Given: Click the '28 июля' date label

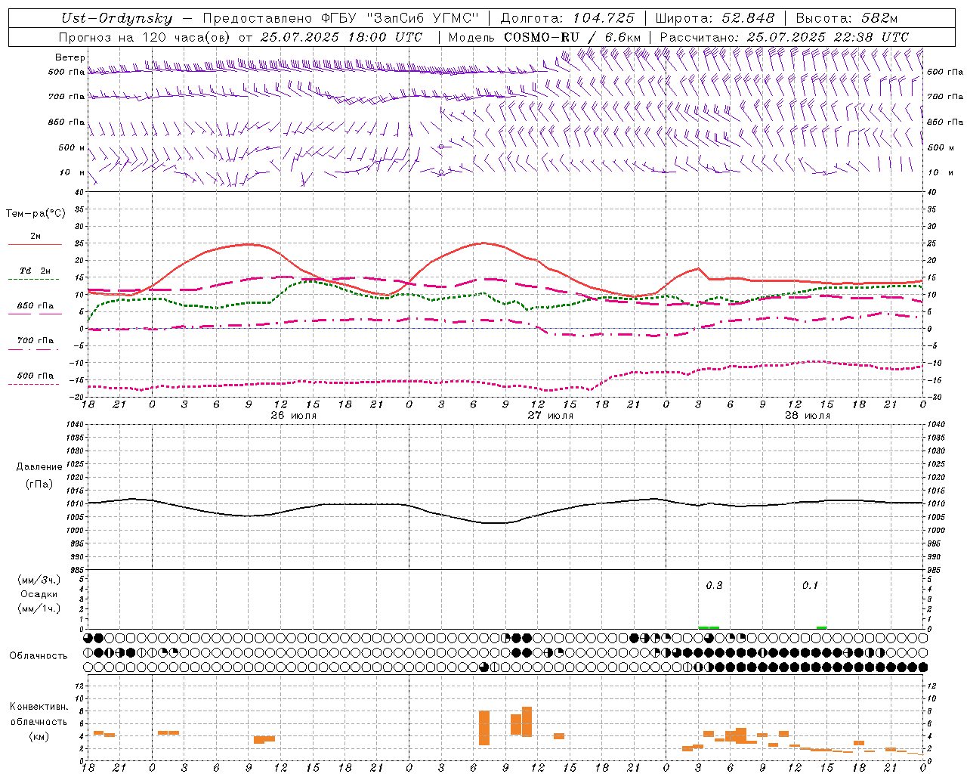Looking at the screenshot, I should point(807,416).
